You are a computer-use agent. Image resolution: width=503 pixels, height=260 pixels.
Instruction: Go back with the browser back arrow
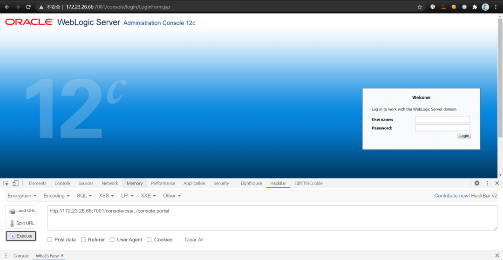tap(7, 7)
